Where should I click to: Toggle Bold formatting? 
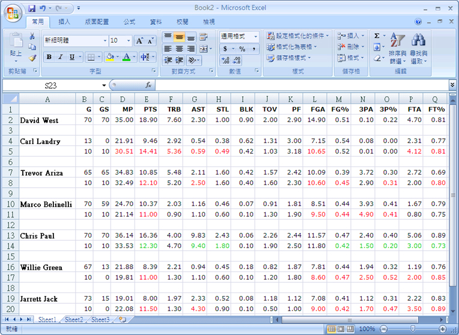[x=49, y=57]
